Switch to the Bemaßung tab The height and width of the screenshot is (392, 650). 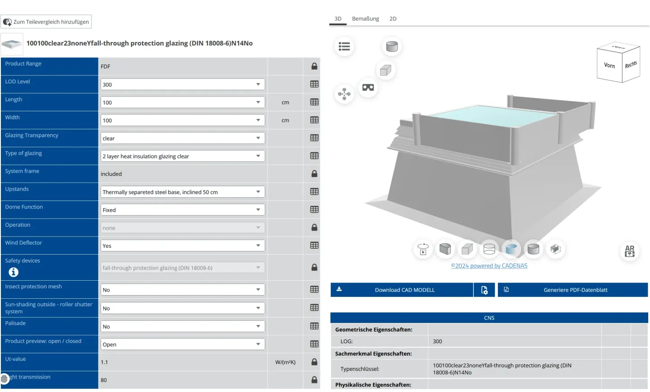click(x=365, y=19)
